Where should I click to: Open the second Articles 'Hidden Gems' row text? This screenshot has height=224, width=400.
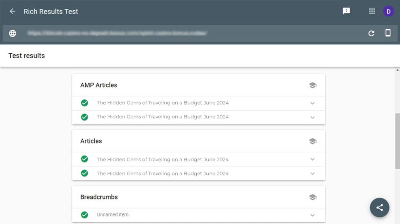pos(162,174)
